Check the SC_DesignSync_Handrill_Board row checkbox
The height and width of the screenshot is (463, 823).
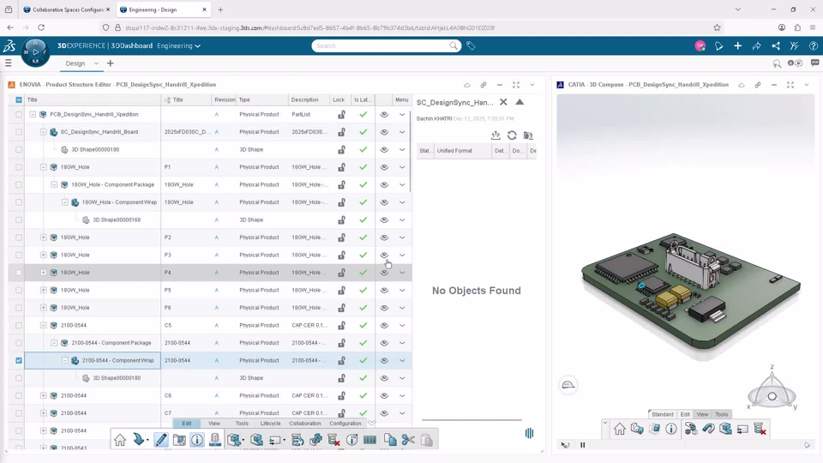[19, 132]
